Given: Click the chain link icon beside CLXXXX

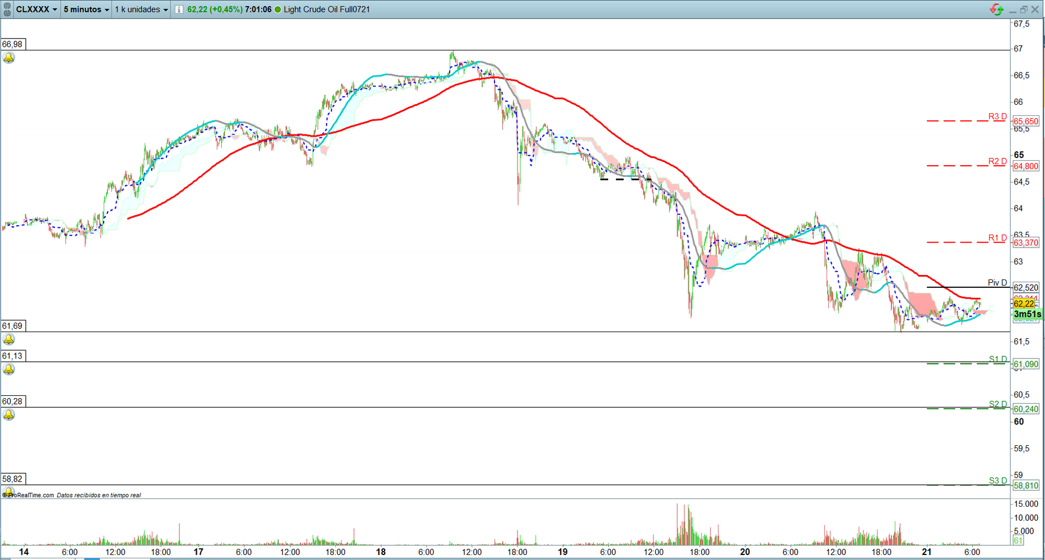Looking at the screenshot, I should (x=7, y=10).
